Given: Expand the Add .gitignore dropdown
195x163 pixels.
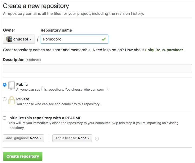Looking at the screenshot, I should [x=23, y=138].
